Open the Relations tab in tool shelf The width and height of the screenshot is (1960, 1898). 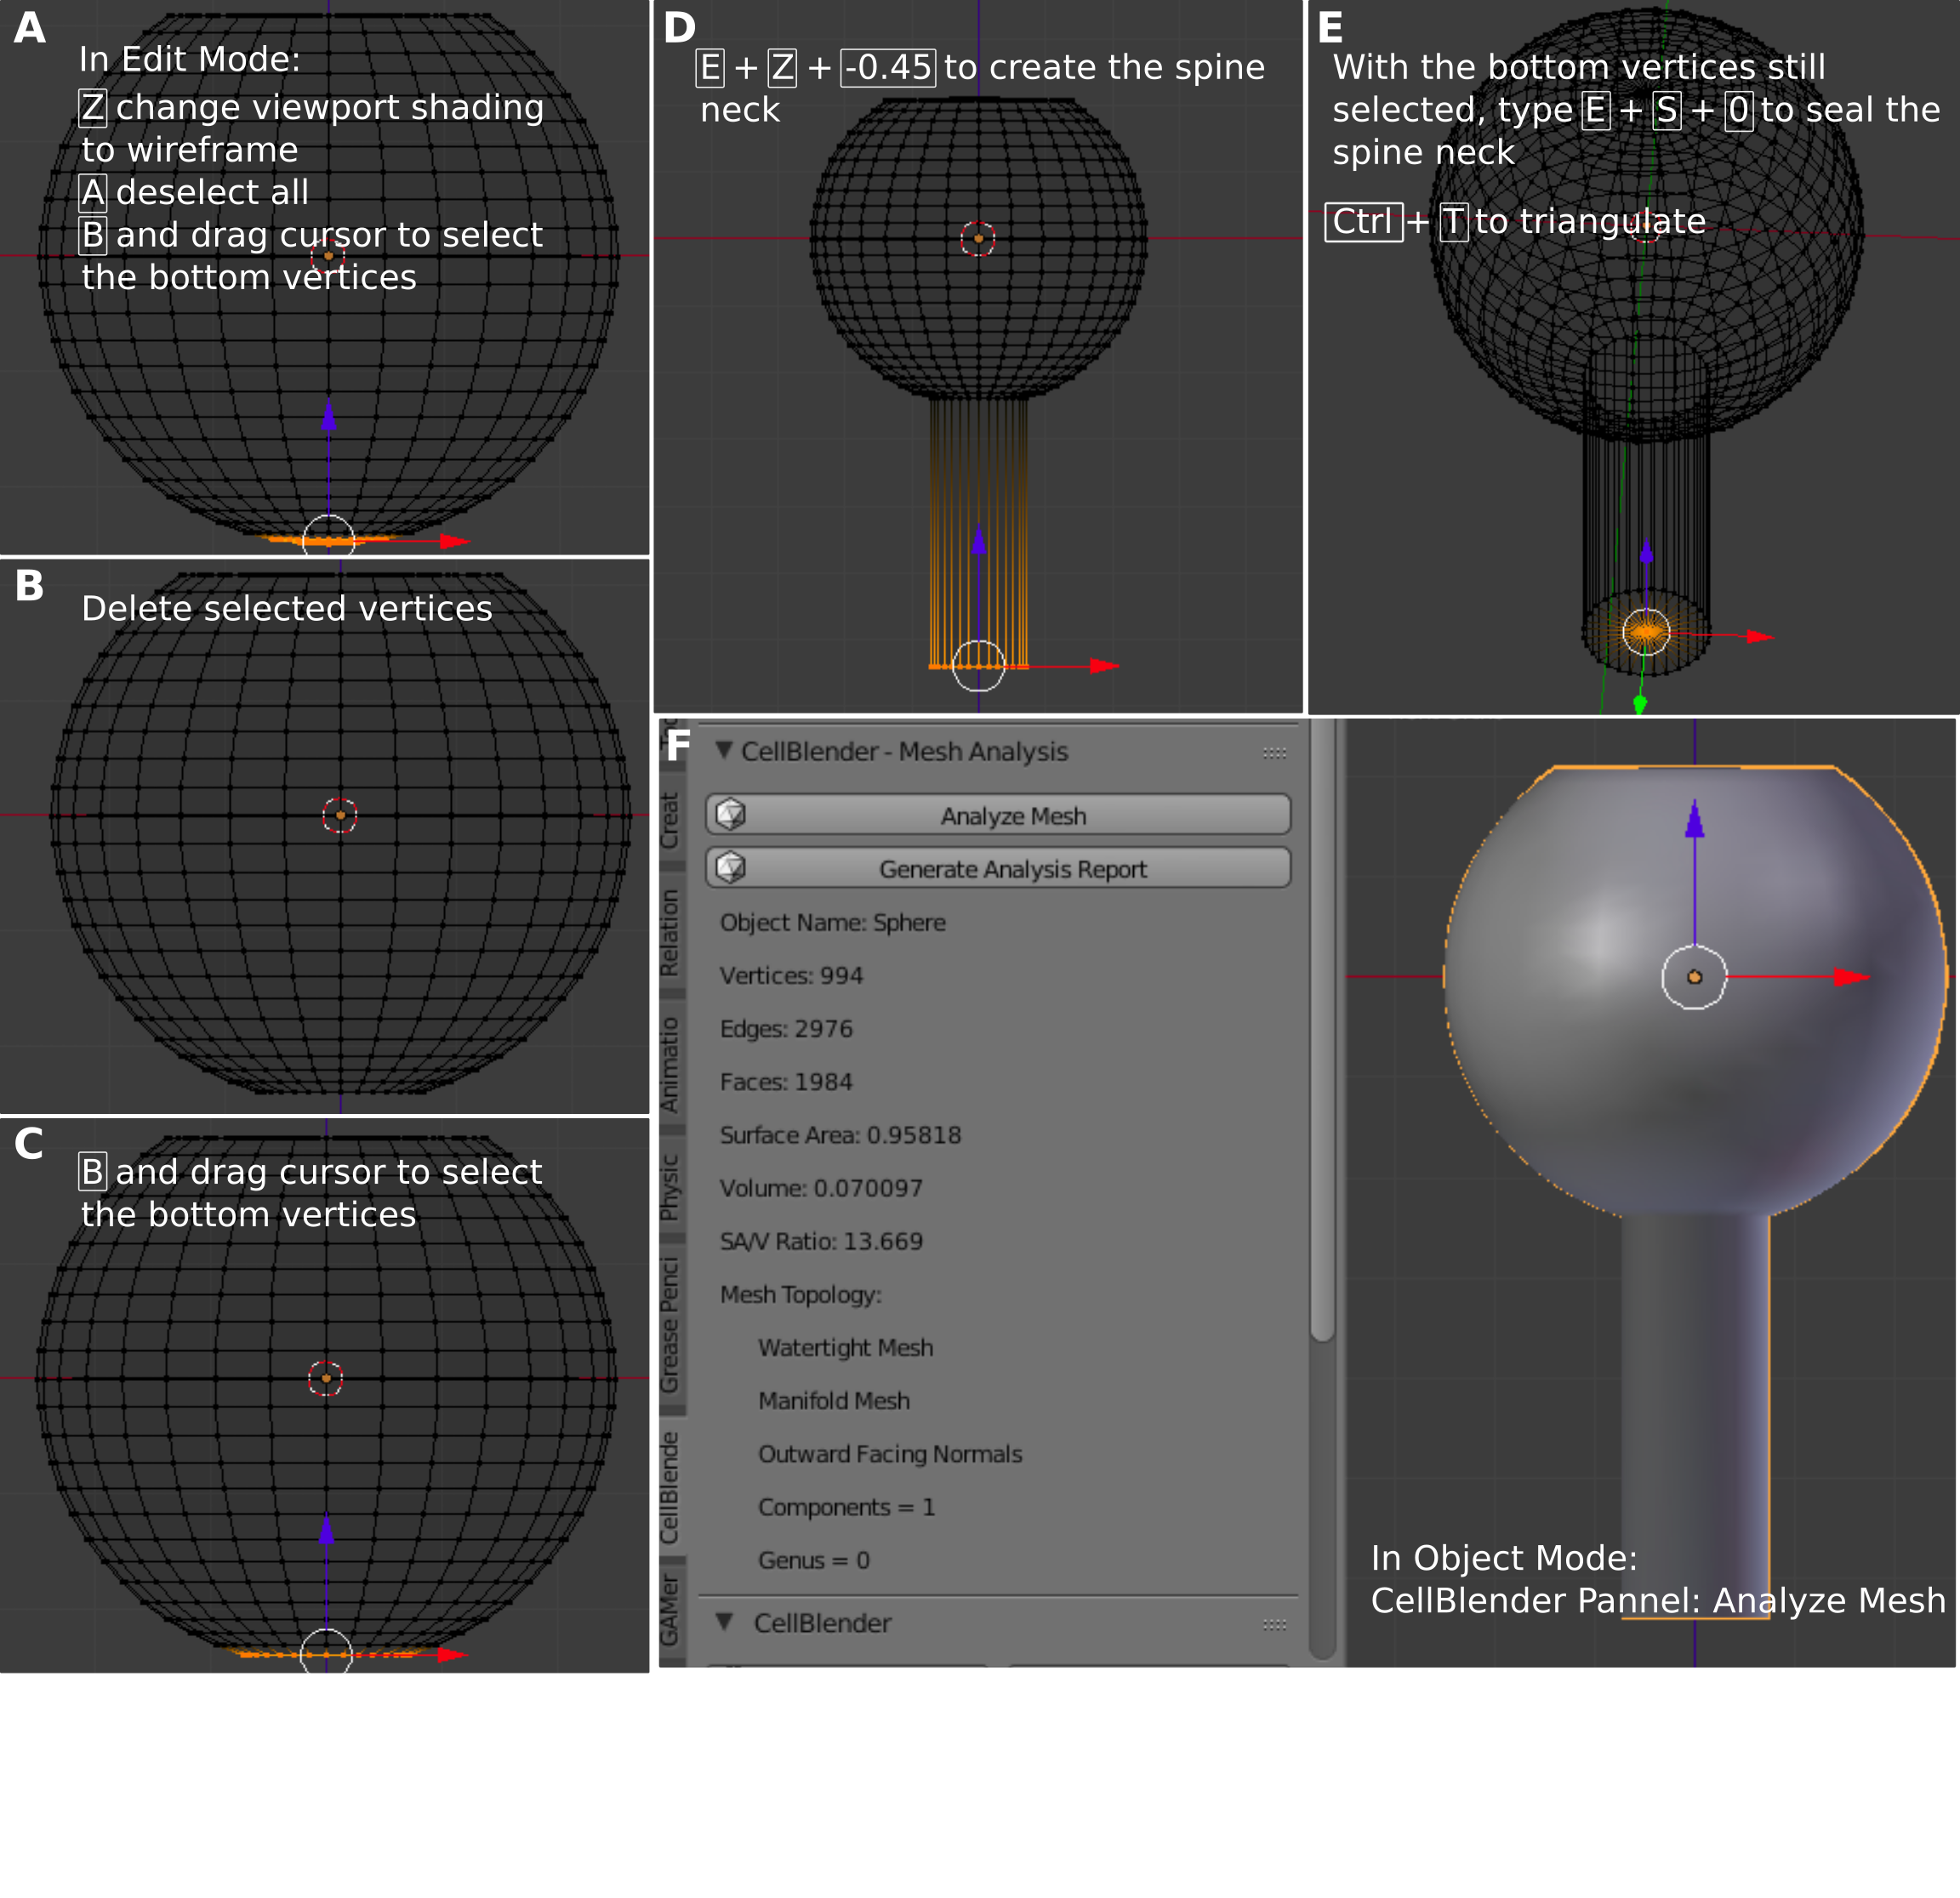pyautogui.click(x=669, y=931)
